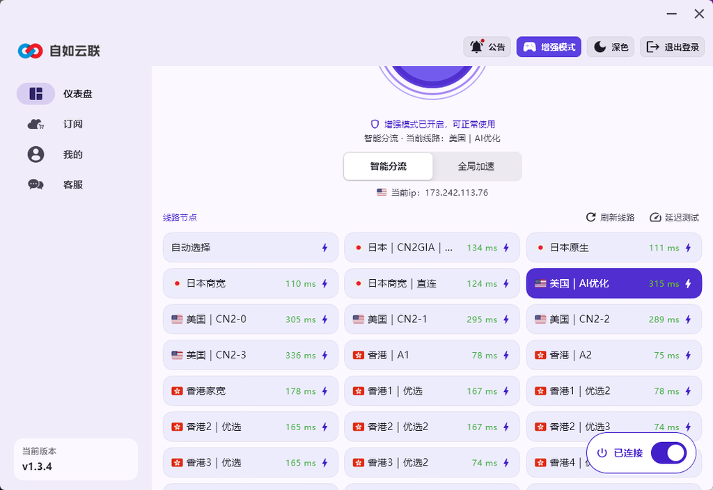Turn off the 已连接 connection switch
The image size is (713, 490).
pyautogui.click(x=668, y=452)
